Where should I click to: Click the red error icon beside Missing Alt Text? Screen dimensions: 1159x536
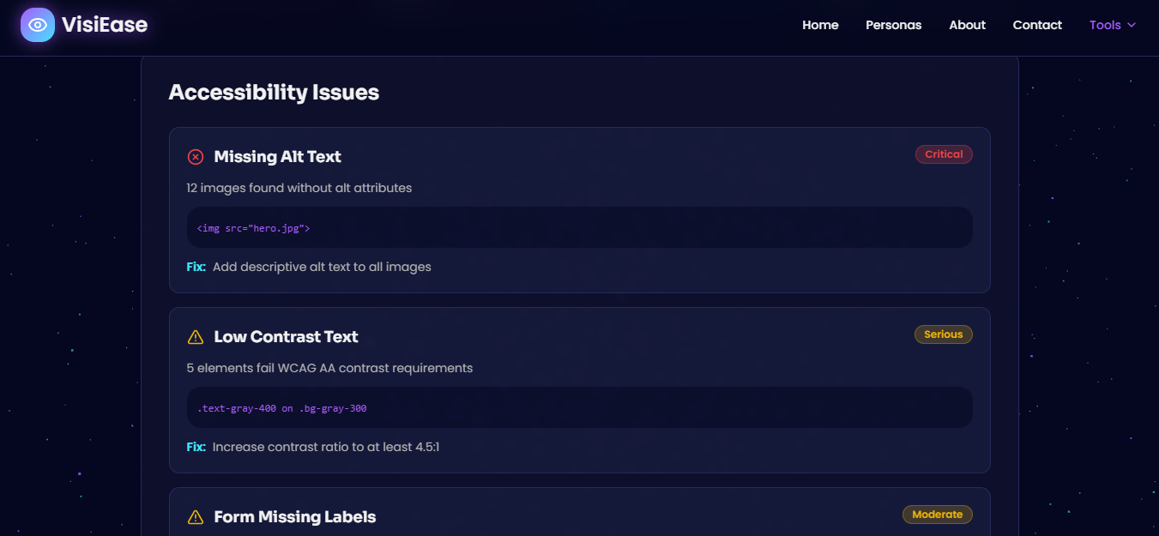196,157
